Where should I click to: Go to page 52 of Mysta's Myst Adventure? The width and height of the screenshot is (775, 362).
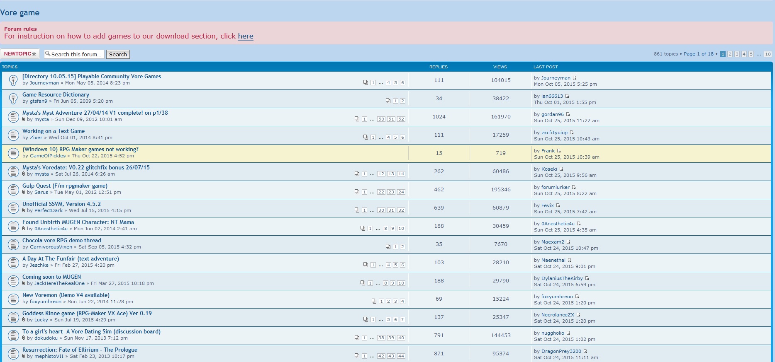click(x=401, y=119)
